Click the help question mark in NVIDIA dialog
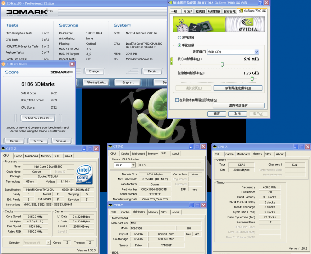The image size is (311, 254). click(x=260, y=3)
